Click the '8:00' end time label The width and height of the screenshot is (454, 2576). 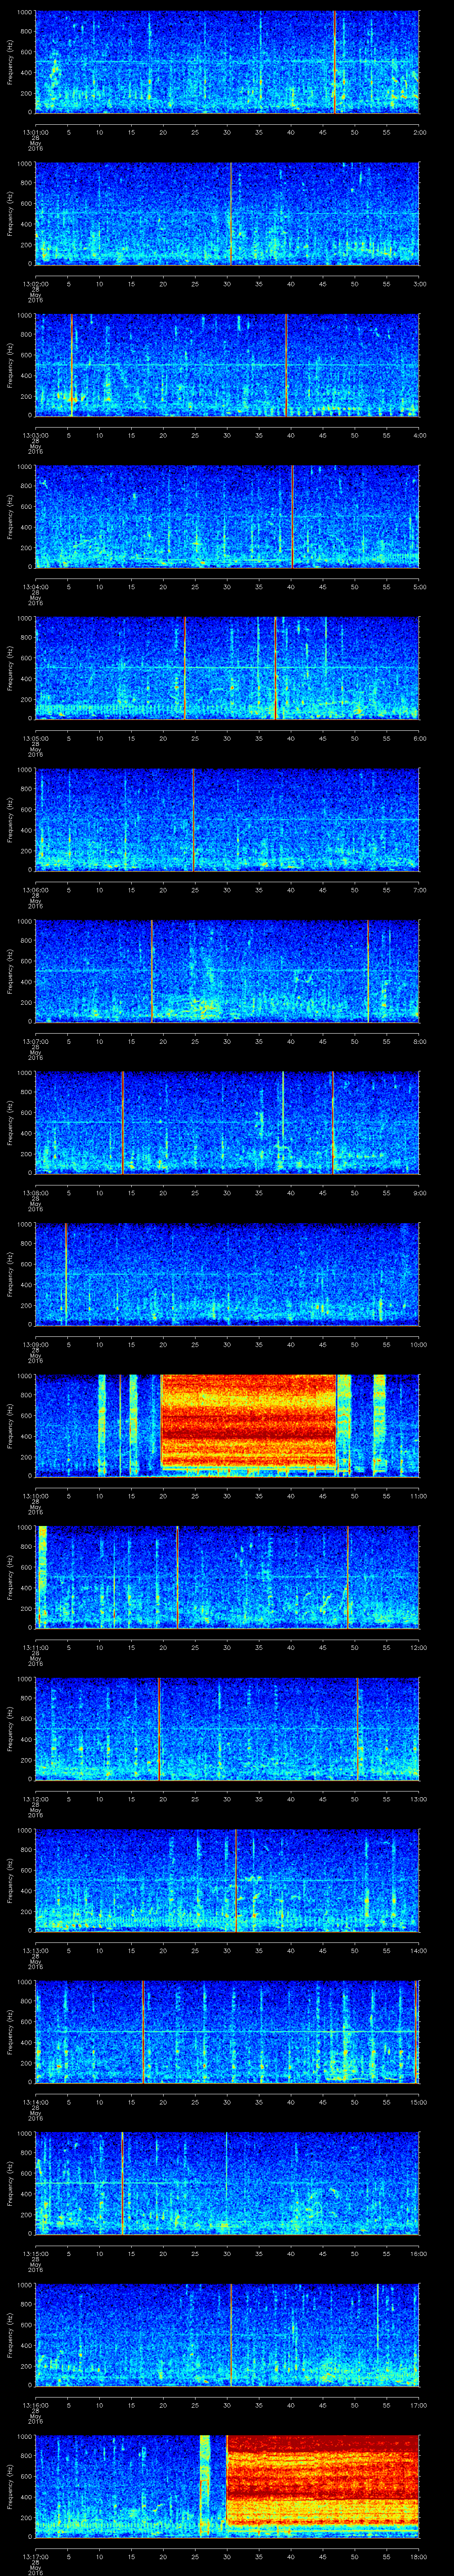pyautogui.click(x=419, y=1041)
